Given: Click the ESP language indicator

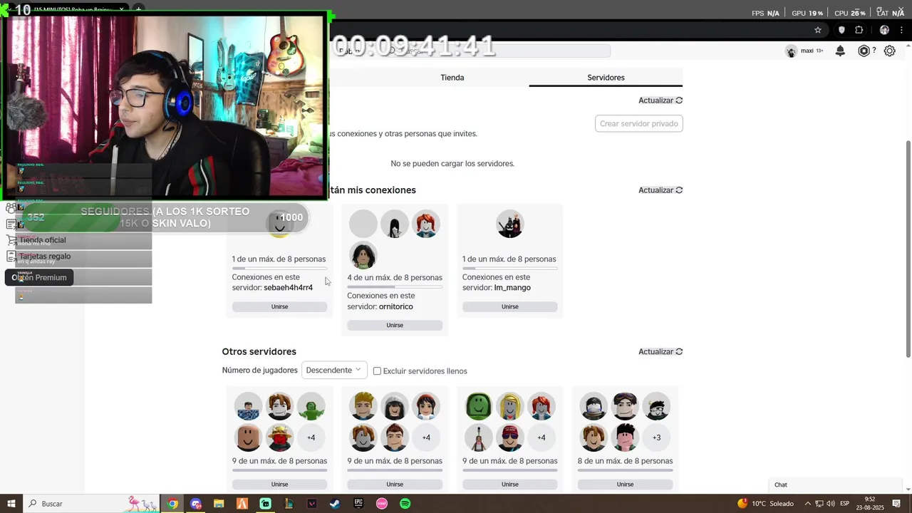Looking at the screenshot, I should click(844, 504).
